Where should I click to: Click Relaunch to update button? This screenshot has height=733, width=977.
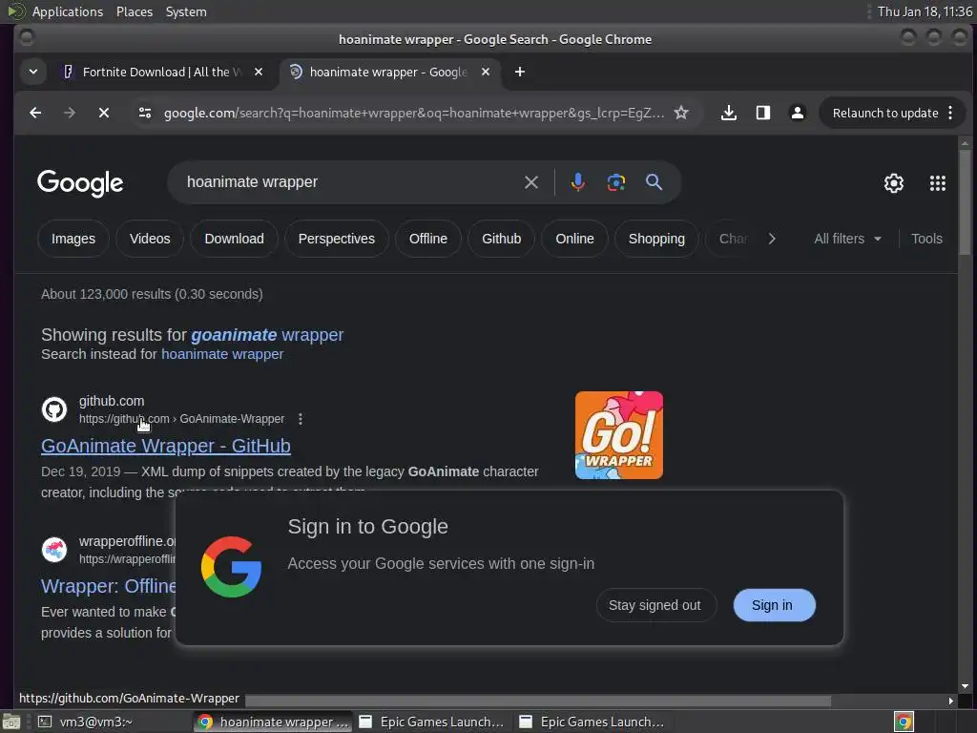tap(885, 113)
